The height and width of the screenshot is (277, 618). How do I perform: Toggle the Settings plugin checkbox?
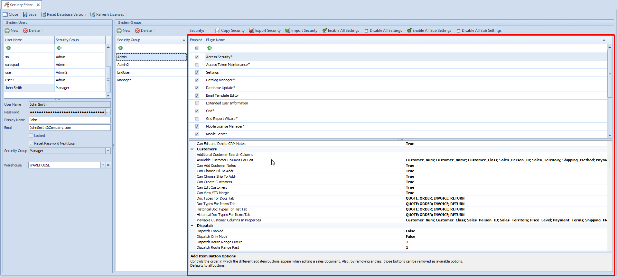click(x=197, y=73)
